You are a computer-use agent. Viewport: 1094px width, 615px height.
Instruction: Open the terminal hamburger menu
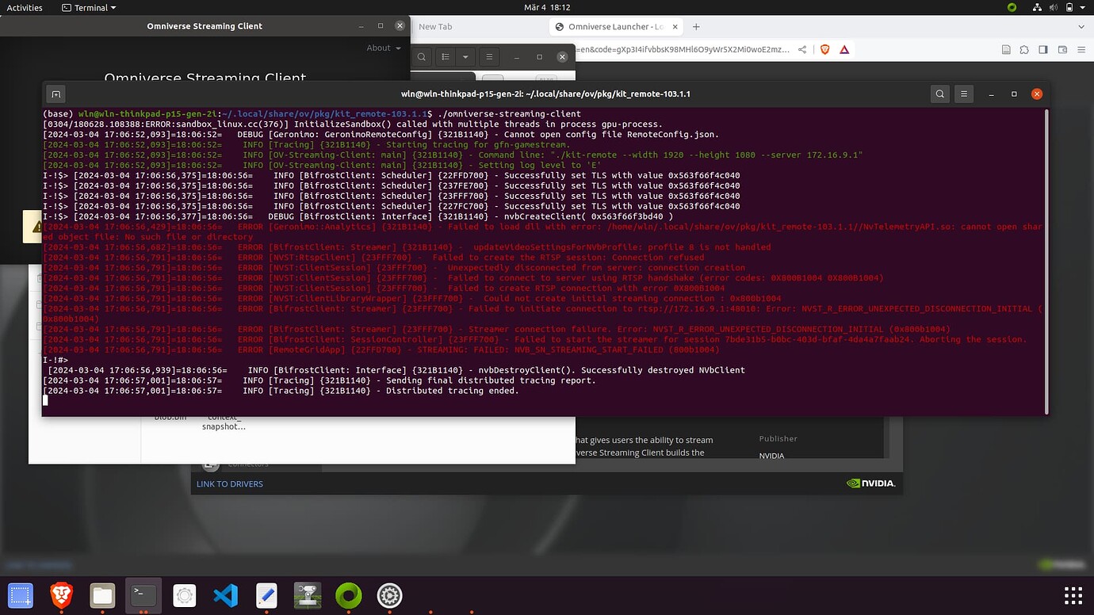click(x=963, y=94)
